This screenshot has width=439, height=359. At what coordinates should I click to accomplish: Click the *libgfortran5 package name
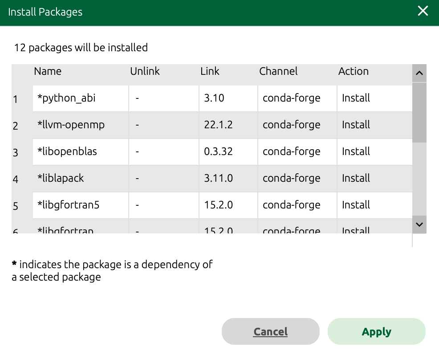point(68,205)
